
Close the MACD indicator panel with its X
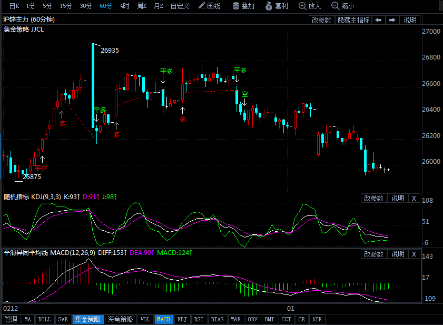click(414, 254)
